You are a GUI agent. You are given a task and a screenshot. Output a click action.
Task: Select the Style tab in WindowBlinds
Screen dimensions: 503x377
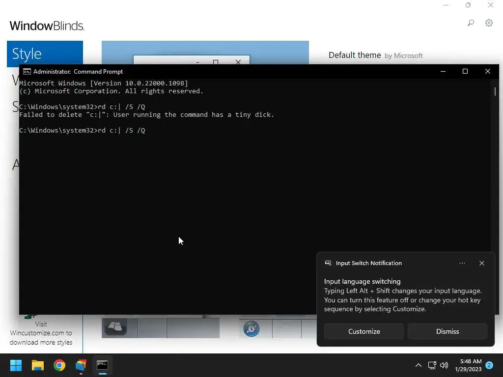[x=45, y=53]
